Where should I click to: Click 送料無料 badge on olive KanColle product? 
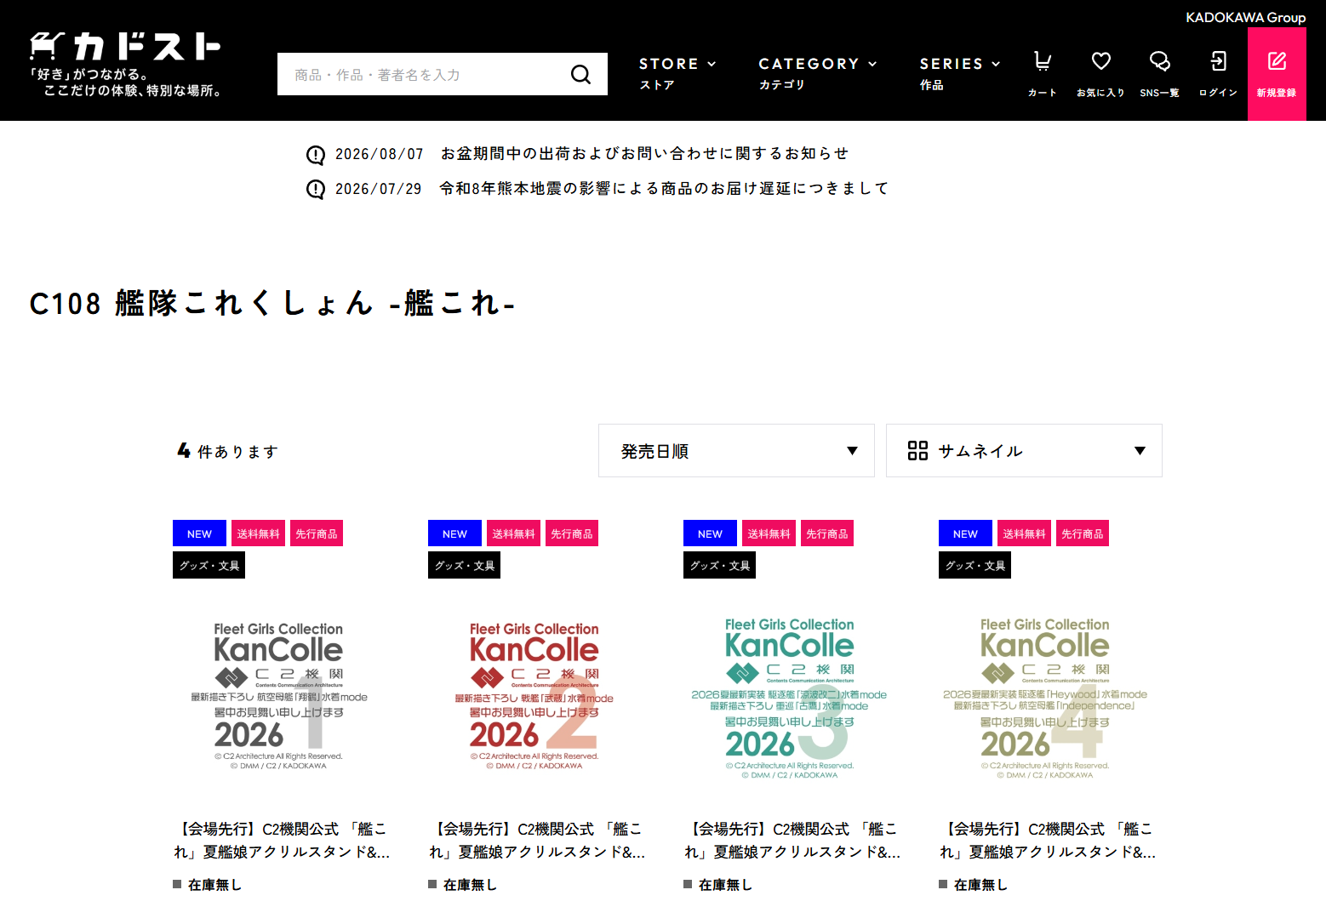(1024, 533)
